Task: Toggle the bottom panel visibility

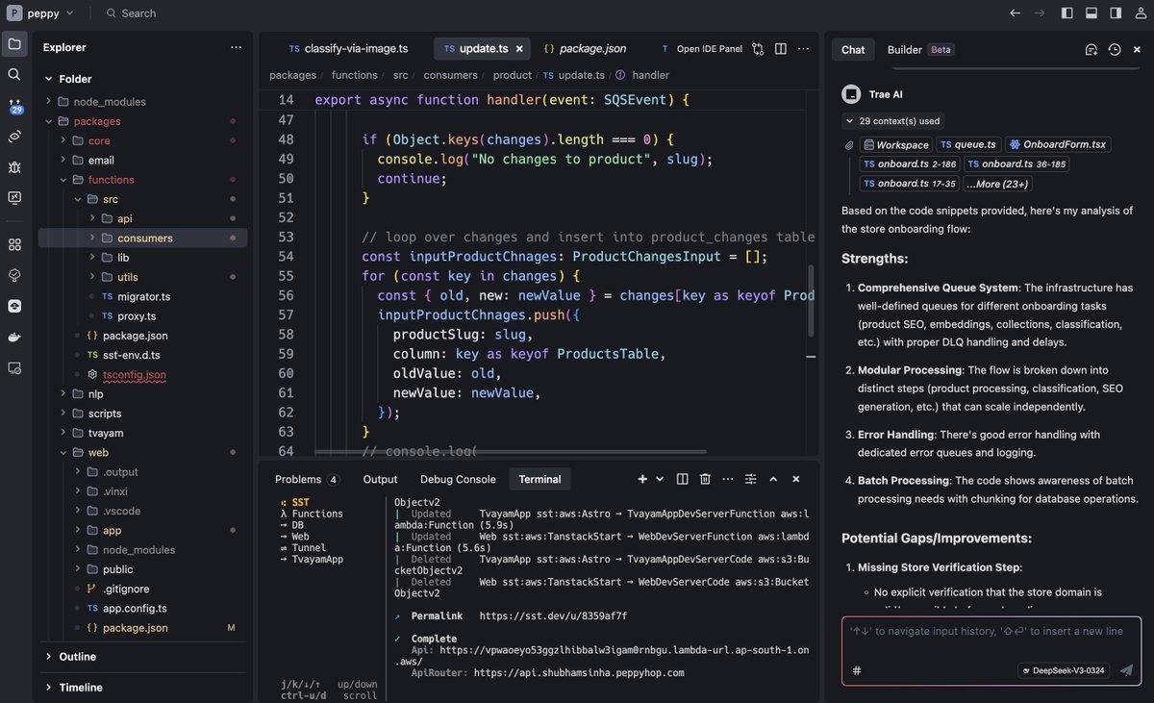Action: click(x=1091, y=13)
